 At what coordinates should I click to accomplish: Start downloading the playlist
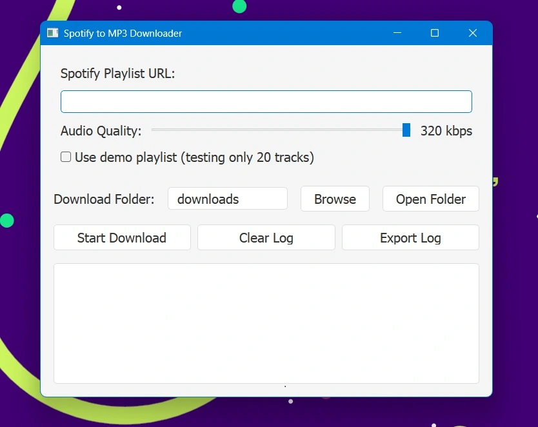121,237
